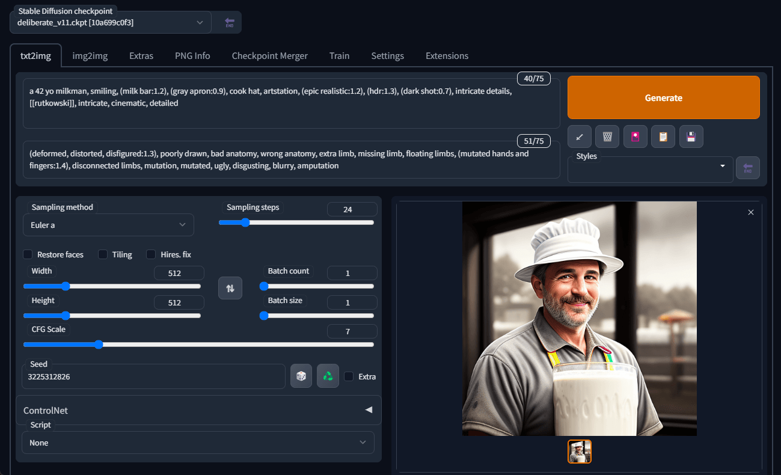The image size is (781, 475).
Task: Click into the negative prompt text box
Action: point(292,159)
